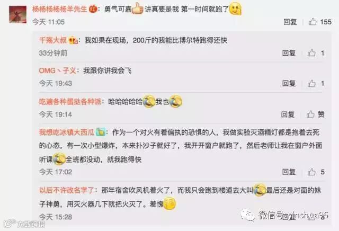Reply to the comment posted 今天 19:14
Viewport: 339px width, 231px height.
click(288, 114)
